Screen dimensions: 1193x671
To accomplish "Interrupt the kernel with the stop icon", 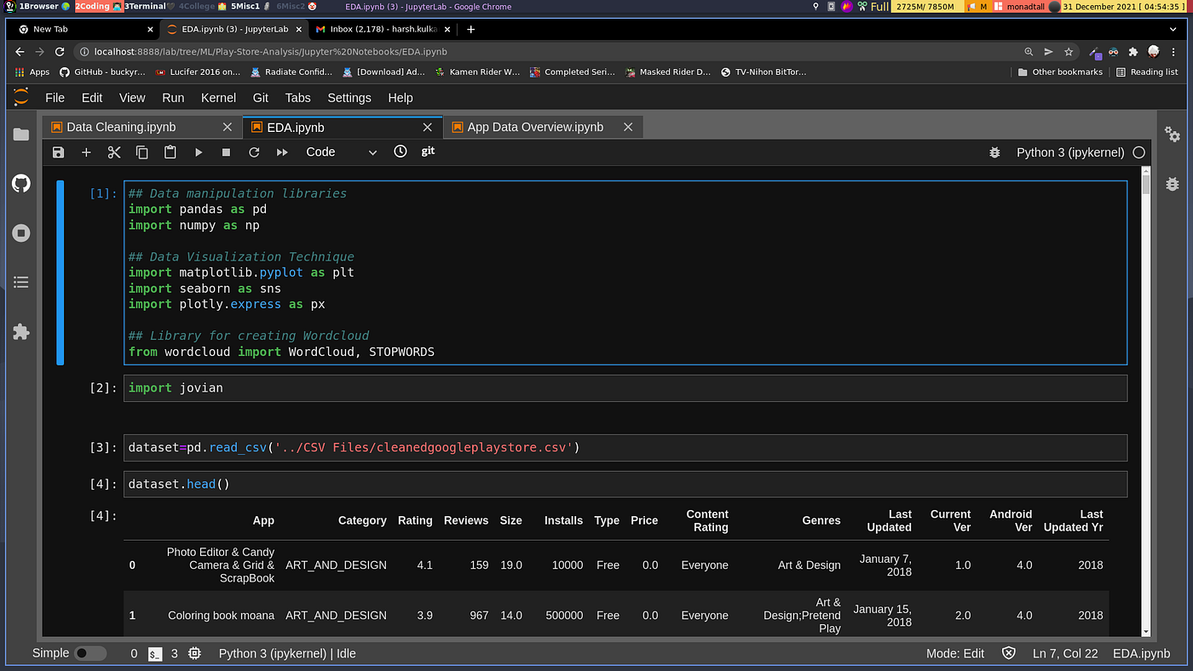I will pos(226,152).
